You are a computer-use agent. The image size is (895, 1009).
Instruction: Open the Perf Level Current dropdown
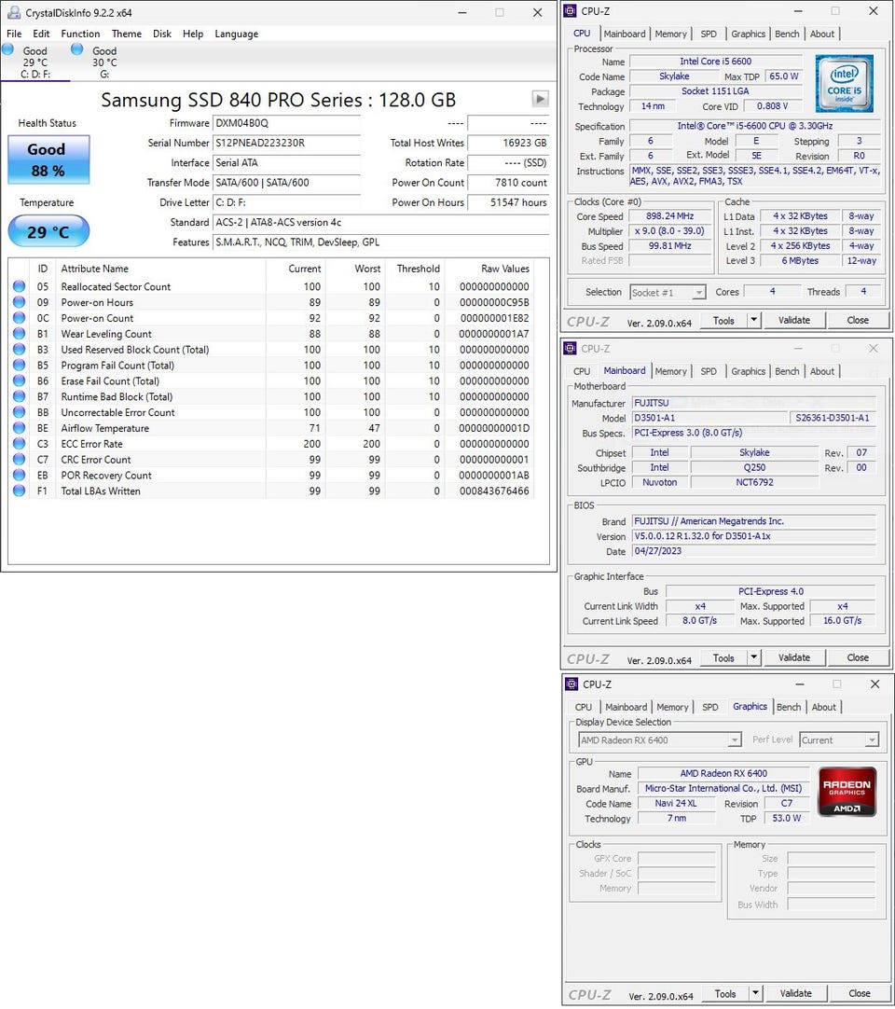(839, 740)
